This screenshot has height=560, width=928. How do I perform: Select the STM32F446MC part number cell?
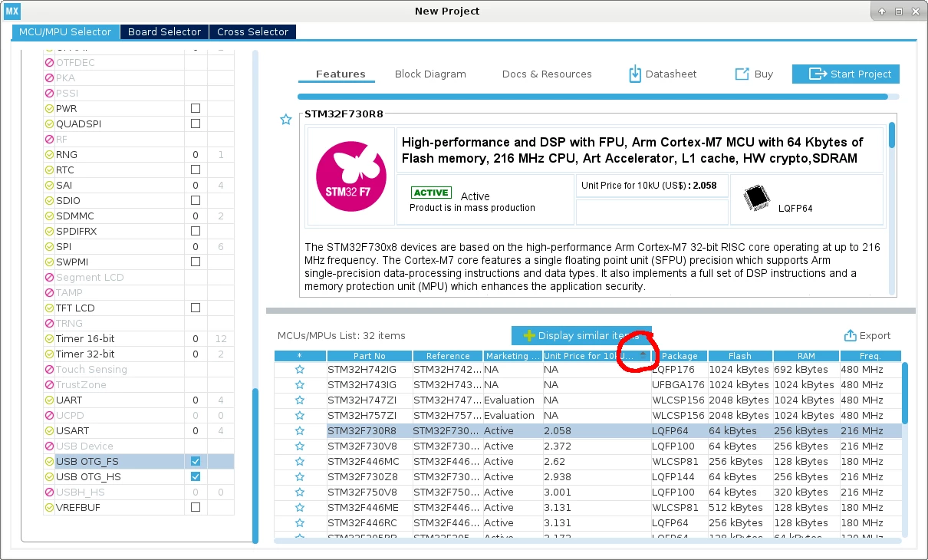[370, 461]
